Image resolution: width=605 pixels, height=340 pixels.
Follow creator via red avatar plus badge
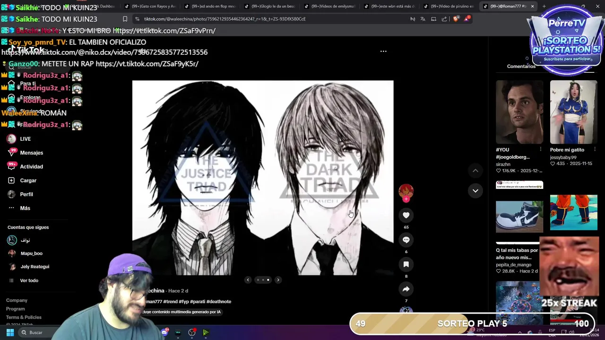point(406,199)
